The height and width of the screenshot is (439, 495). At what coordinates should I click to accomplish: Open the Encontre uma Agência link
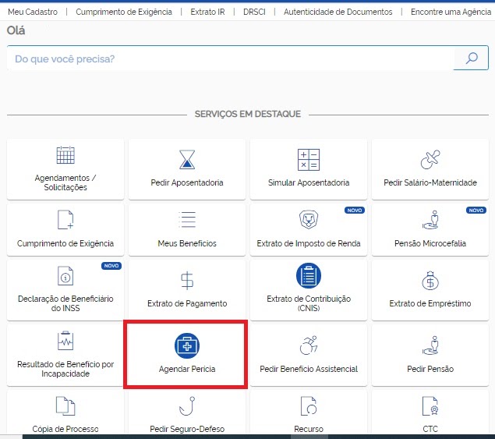click(450, 12)
